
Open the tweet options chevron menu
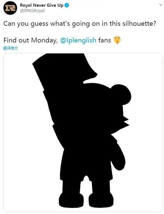(161, 5)
